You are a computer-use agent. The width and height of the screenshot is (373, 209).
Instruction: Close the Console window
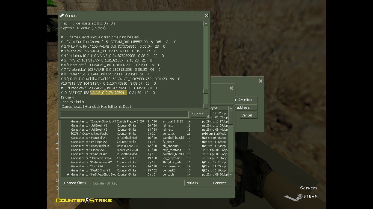click(206, 16)
